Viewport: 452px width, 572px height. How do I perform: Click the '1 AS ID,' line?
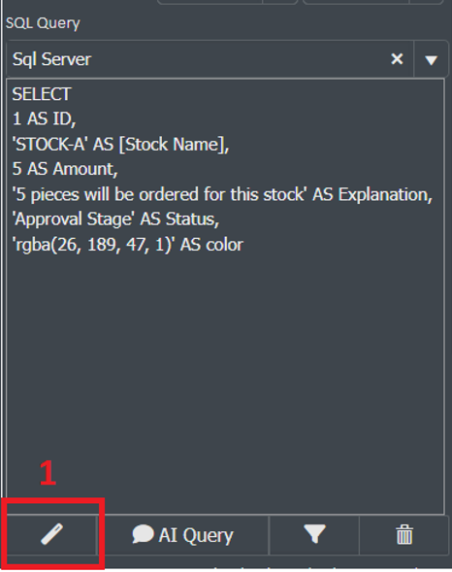pos(44,118)
